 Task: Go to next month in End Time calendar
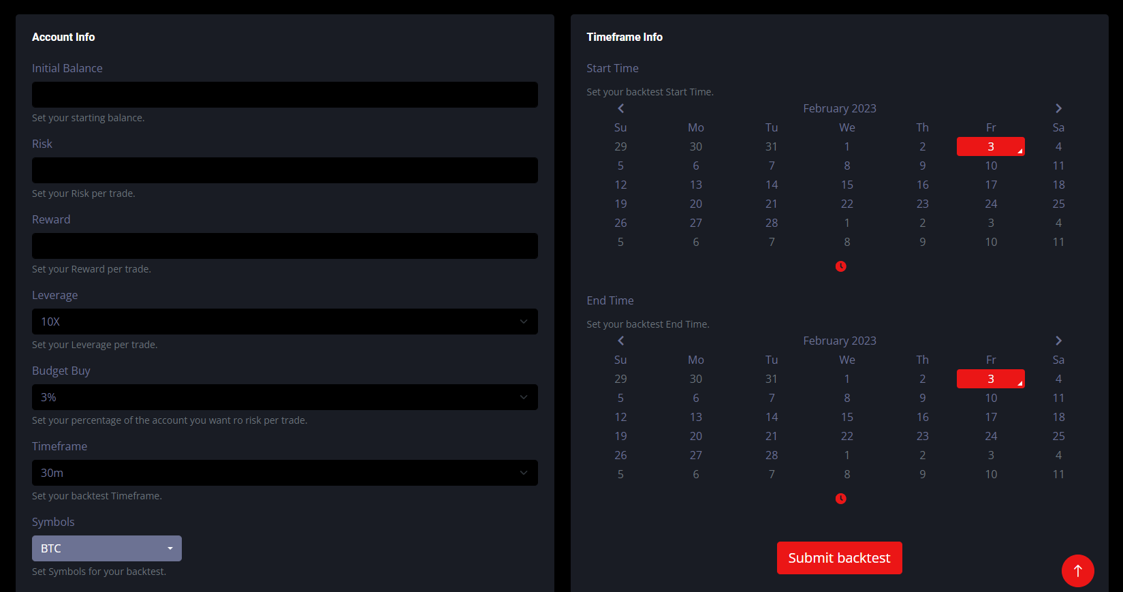tap(1058, 341)
